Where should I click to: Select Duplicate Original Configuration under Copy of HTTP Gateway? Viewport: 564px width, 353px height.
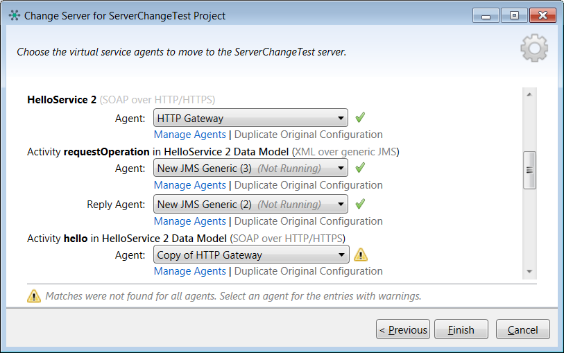point(308,271)
